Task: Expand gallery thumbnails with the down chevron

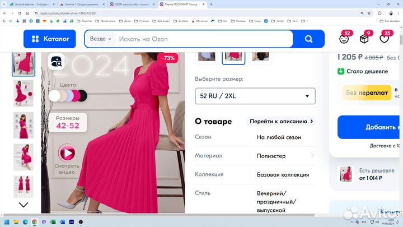Action: [x=24, y=205]
